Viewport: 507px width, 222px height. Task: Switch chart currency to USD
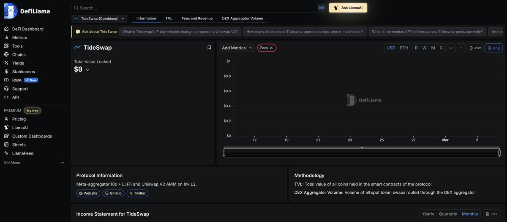391,48
